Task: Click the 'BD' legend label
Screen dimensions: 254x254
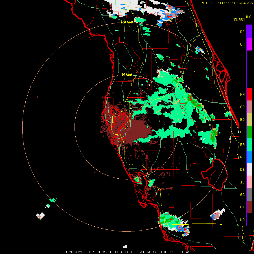Action: tap(242, 120)
